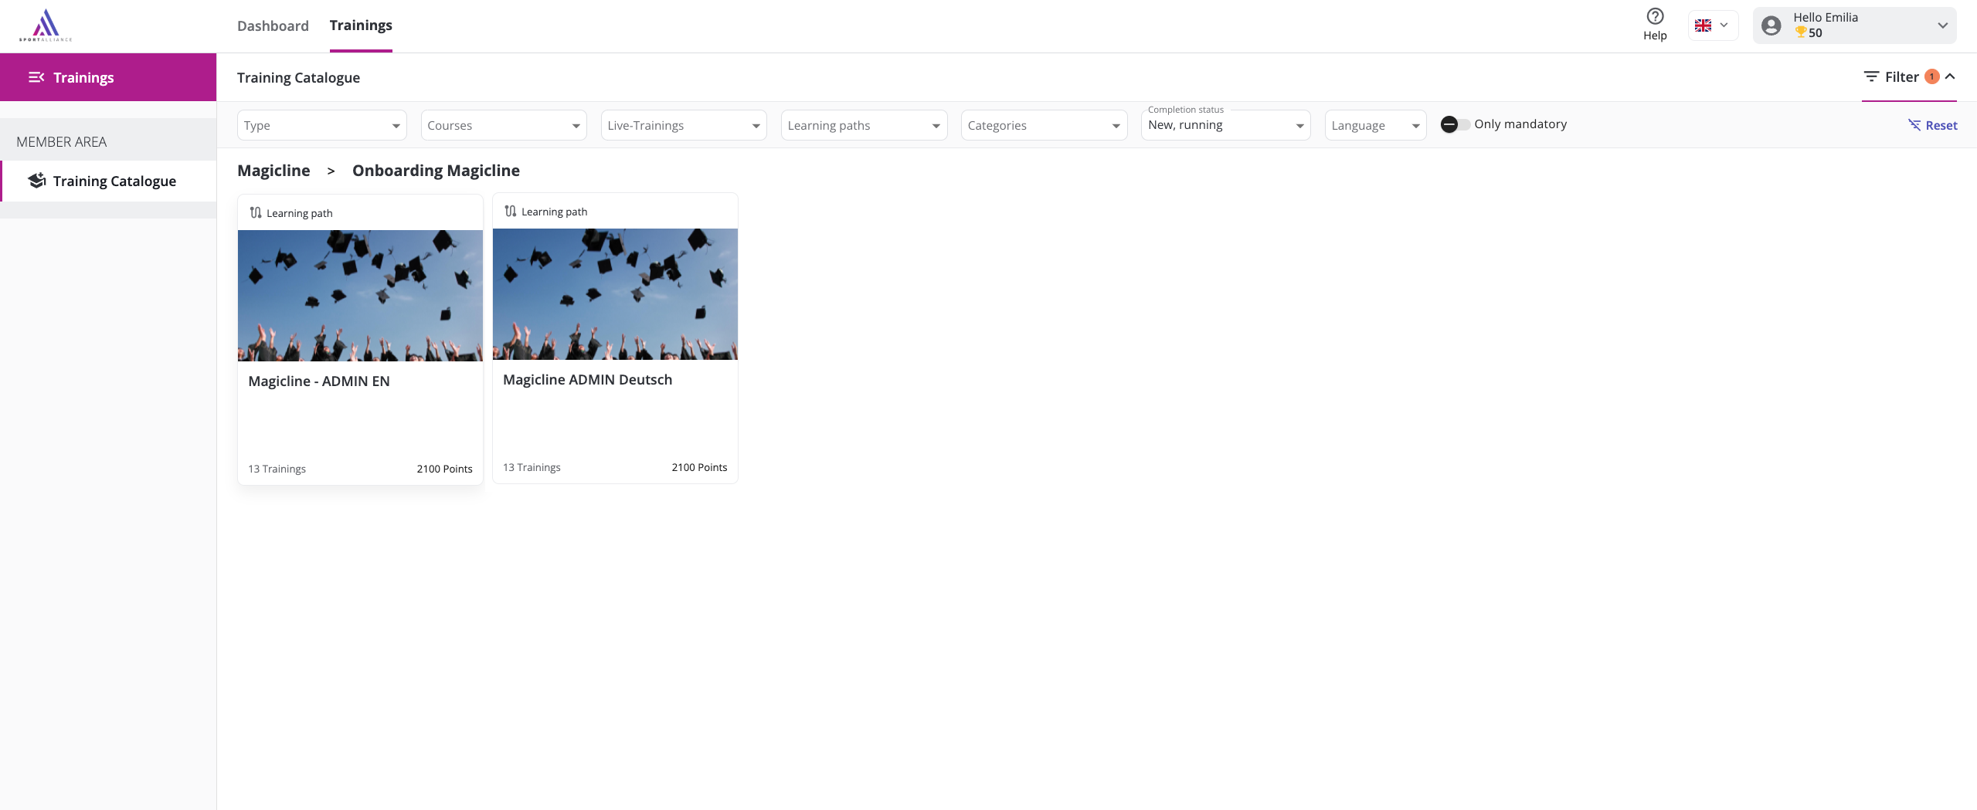Viewport: 1977px width, 810px height.
Task: Click 2100 Points on ADMIN EN card
Action: click(x=444, y=469)
